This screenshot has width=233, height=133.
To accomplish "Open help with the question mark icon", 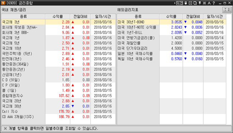I will (214, 3).
